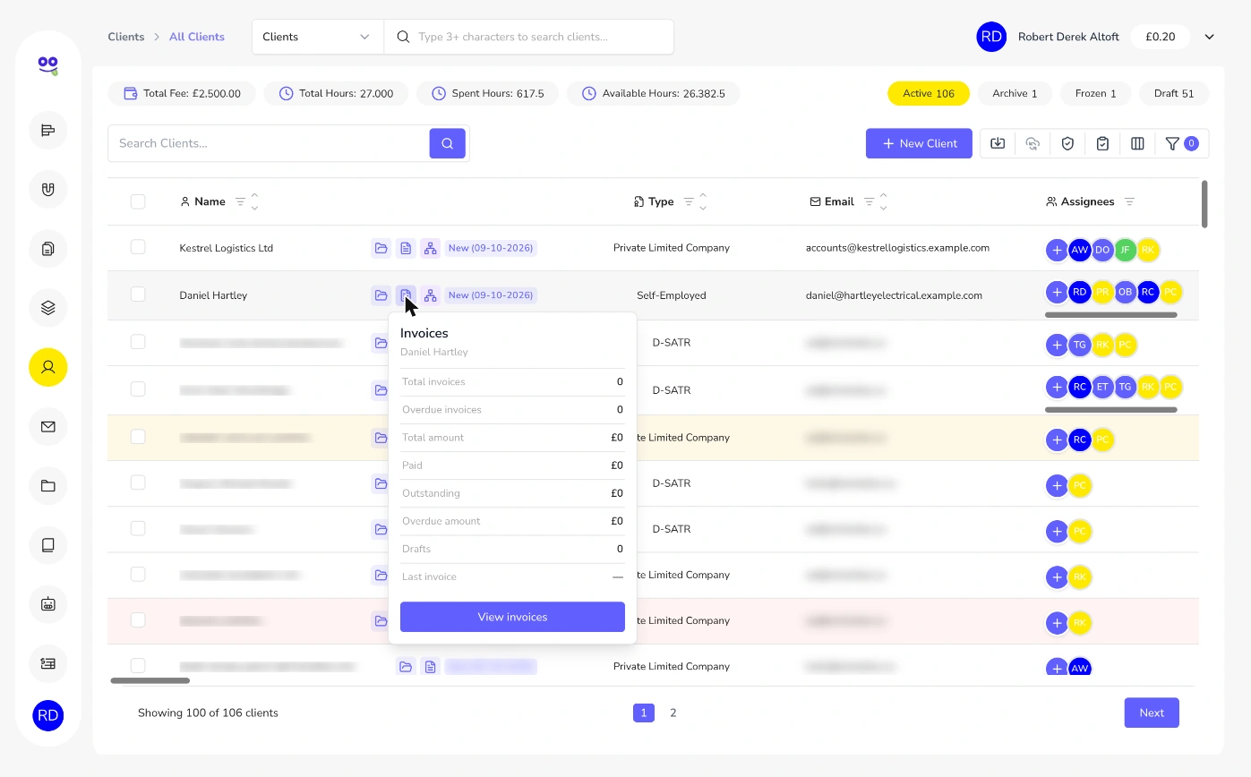The width and height of the screenshot is (1251, 777).
Task: Open the filter funnel icon with badge
Action: [x=1181, y=143]
